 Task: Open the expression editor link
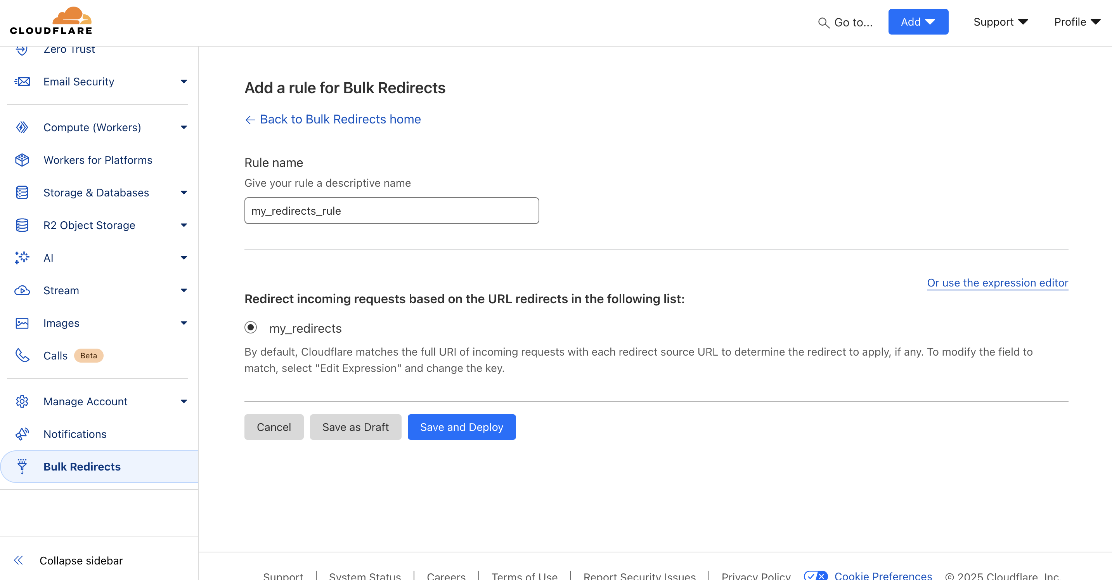point(997,282)
